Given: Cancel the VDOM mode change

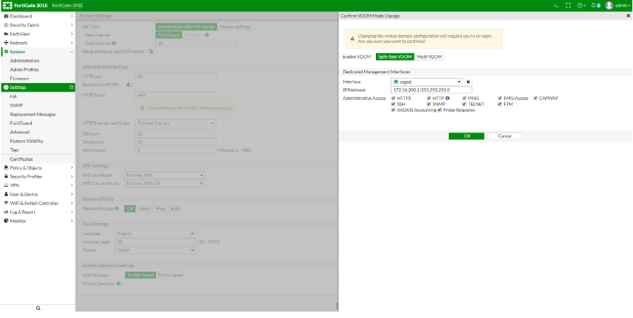Looking at the screenshot, I should pos(505,136).
